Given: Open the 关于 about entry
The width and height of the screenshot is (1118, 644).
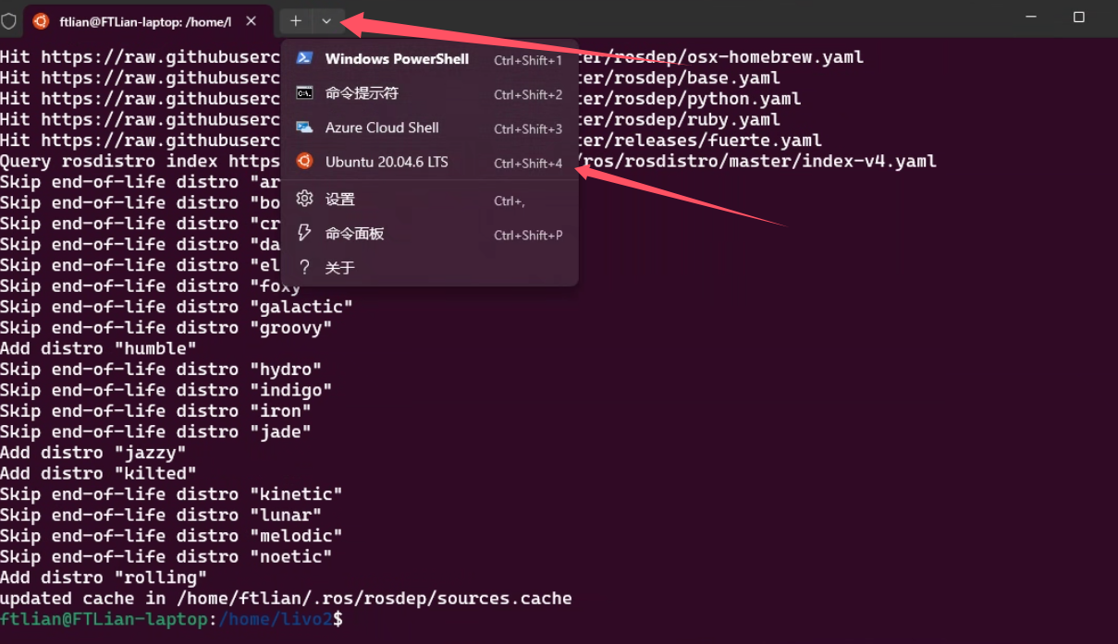Looking at the screenshot, I should [x=339, y=268].
